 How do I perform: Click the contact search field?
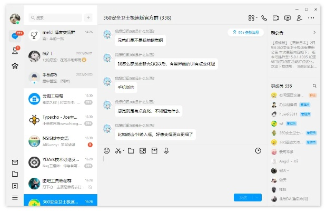57,18
